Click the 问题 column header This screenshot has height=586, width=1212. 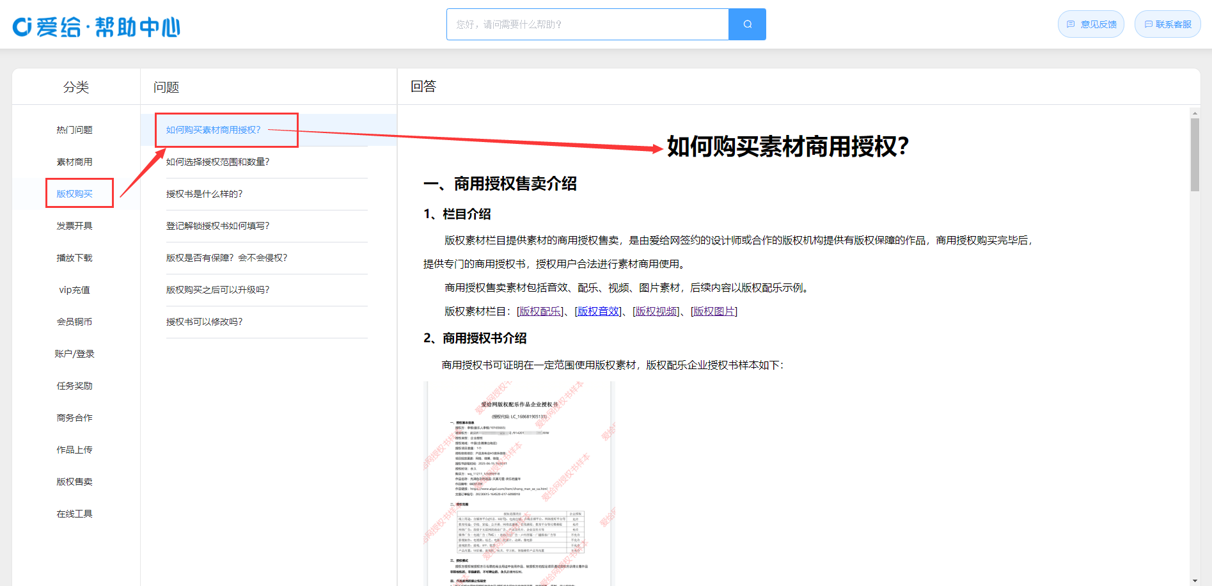coord(166,87)
